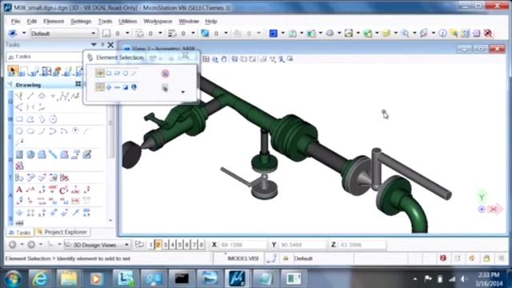Screen dimensions: 512x288
Task: Select the Place Block rectangle tool
Action: pos(19,119)
